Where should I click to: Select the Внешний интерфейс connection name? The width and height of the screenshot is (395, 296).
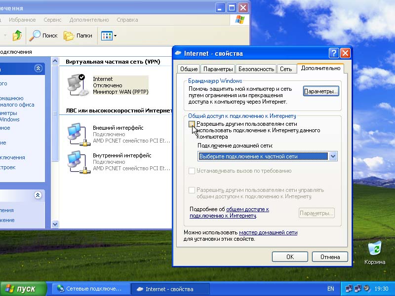(118, 128)
